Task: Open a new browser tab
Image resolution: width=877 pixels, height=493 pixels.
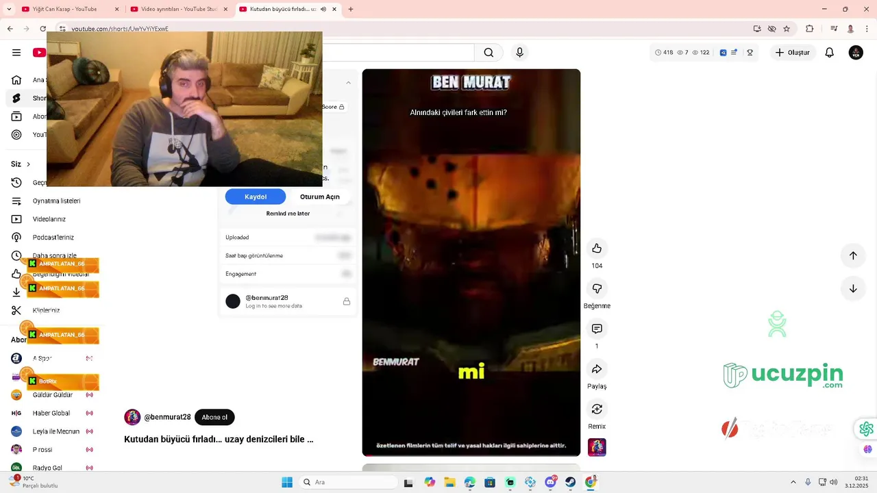Action: click(x=351, y=9)
